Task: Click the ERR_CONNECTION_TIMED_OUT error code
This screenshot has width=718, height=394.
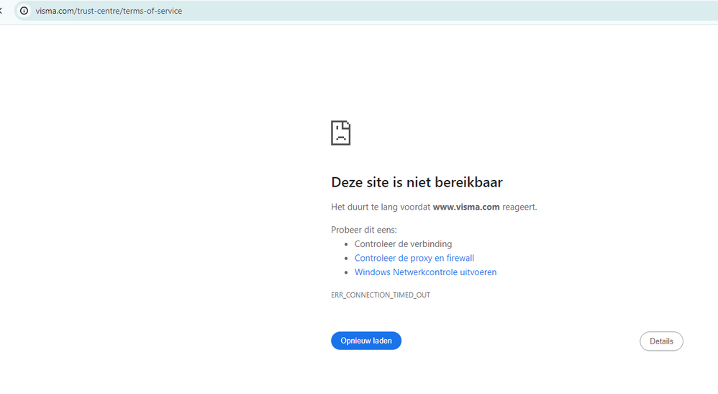Action: (381, 295)
